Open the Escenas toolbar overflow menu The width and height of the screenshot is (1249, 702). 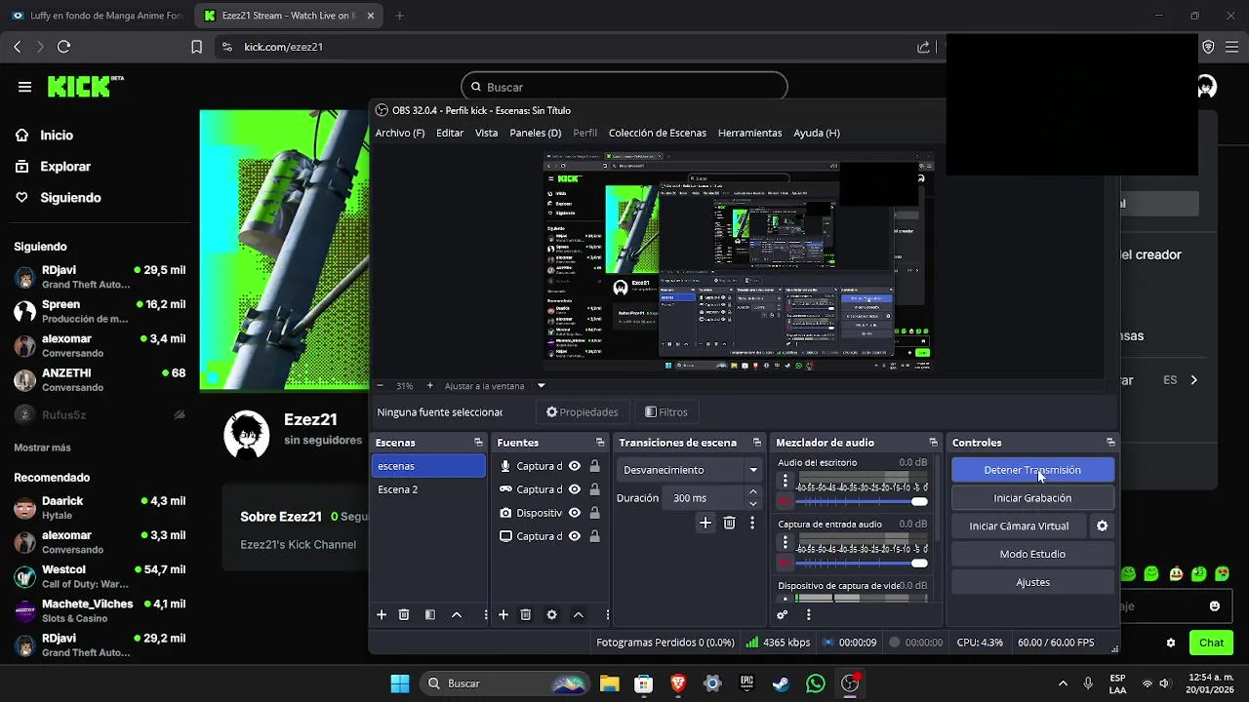click(485, 615)
